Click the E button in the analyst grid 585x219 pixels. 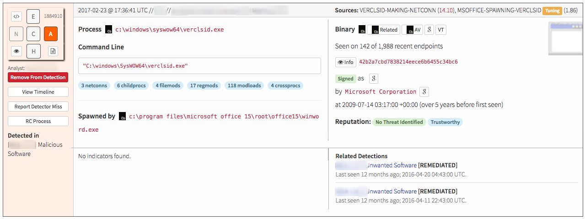(33, 16)
